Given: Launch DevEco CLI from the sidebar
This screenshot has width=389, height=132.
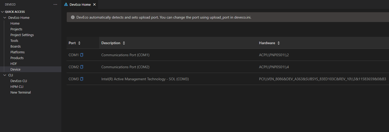Looking at the screenshot, I should (19, 81).
